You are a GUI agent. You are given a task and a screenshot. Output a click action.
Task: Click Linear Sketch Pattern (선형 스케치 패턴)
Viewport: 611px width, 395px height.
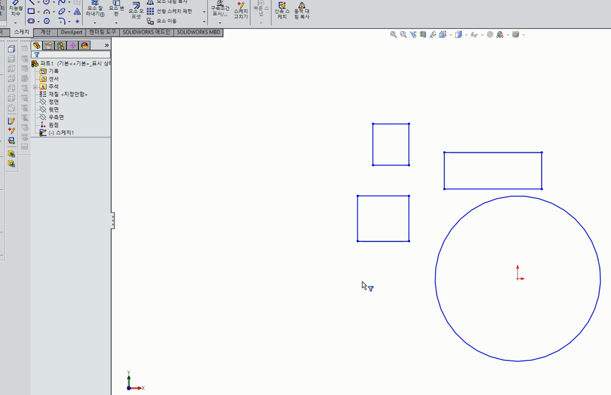pyautogui.click(x=170, y=11)
